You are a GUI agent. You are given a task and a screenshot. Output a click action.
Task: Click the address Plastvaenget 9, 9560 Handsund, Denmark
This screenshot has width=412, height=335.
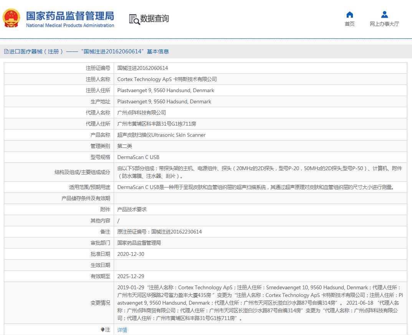click(x=165, y=90)
